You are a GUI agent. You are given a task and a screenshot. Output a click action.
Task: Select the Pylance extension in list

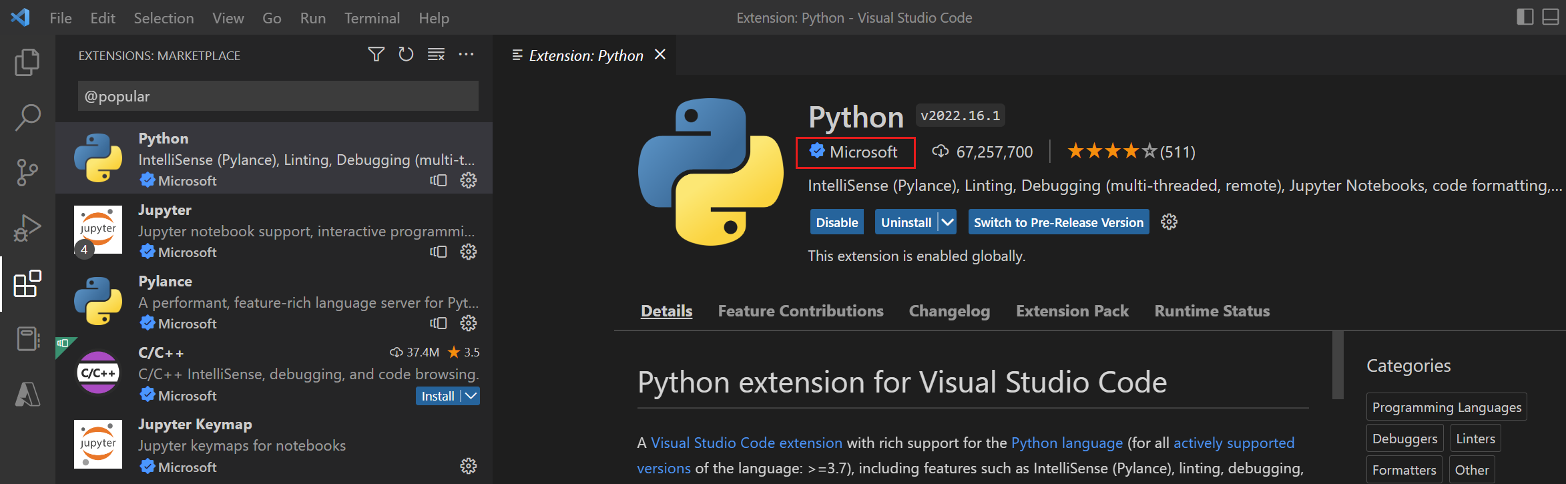274,302
